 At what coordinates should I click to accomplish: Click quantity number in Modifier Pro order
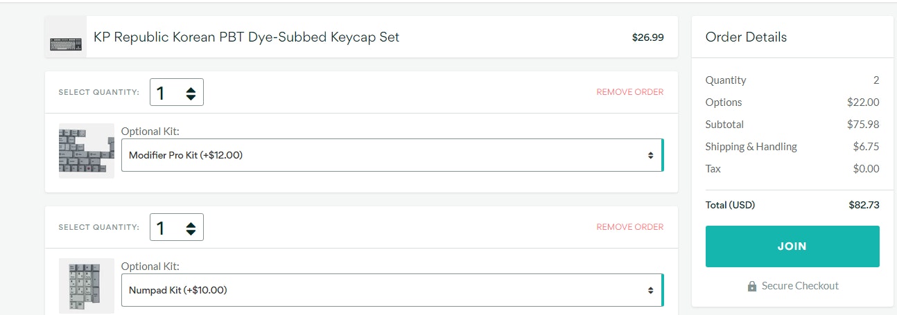coord(162,93)
